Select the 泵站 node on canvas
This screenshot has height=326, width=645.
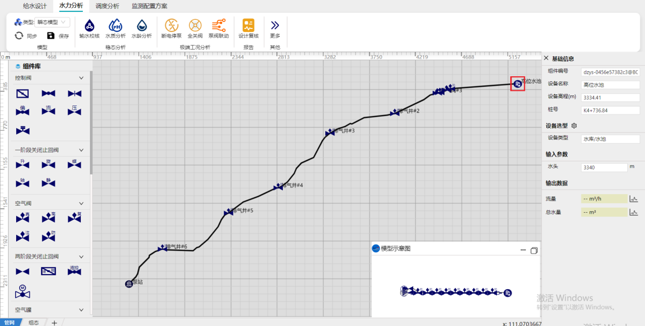point(129,284)
